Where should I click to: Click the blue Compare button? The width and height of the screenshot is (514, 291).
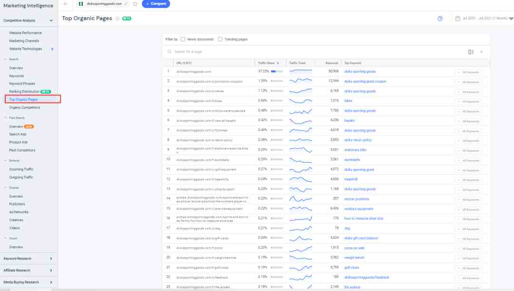156,4
